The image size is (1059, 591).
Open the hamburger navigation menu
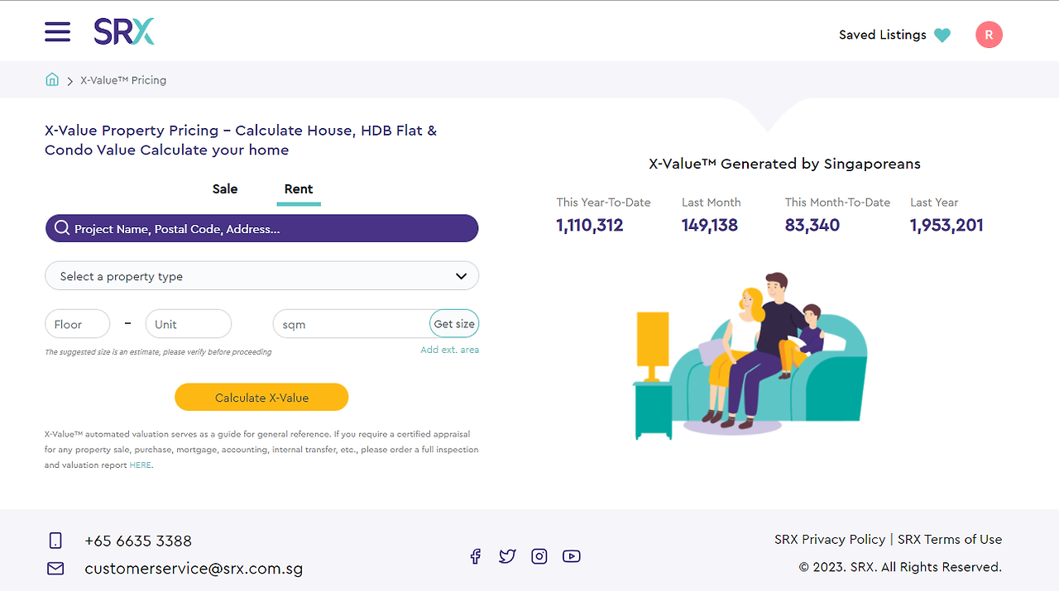coord(58,31)
